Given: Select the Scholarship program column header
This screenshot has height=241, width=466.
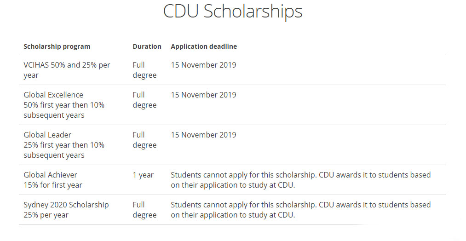Looking at the screenshot, I should coord(57,46).
